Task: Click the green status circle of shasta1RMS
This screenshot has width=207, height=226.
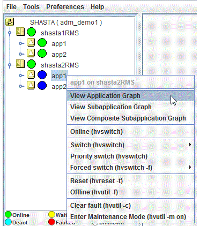Action: click(x=32, y=32)
